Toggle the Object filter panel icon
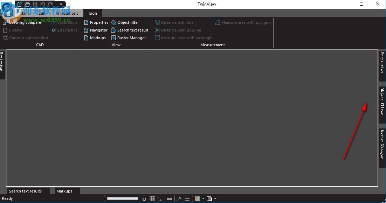The width and height of the screenshot is (386, 203). click(x=113, y=23)
